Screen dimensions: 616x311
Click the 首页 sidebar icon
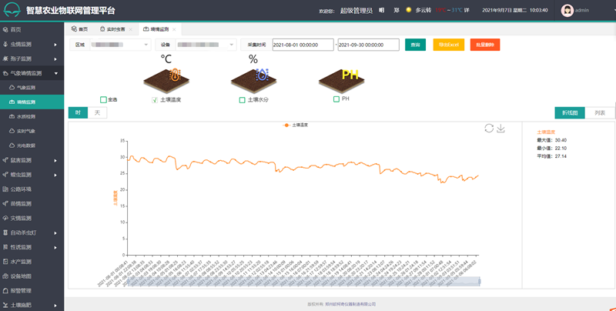pyautogui.click(x=5, y=29)
